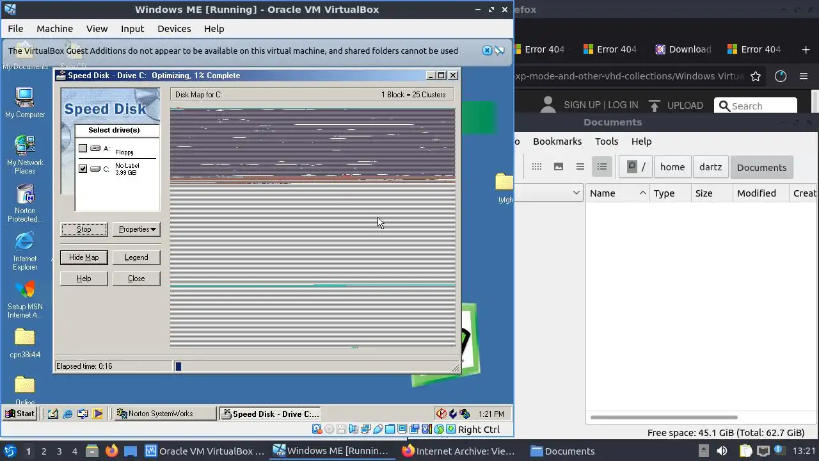
Task: Sort by Modified column header
Action: coord(759,193)
